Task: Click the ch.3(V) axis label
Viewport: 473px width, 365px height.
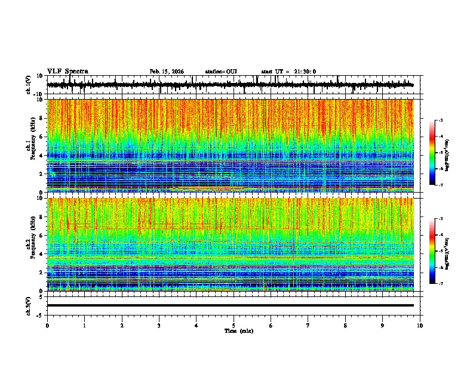Action: coord(29,306)
